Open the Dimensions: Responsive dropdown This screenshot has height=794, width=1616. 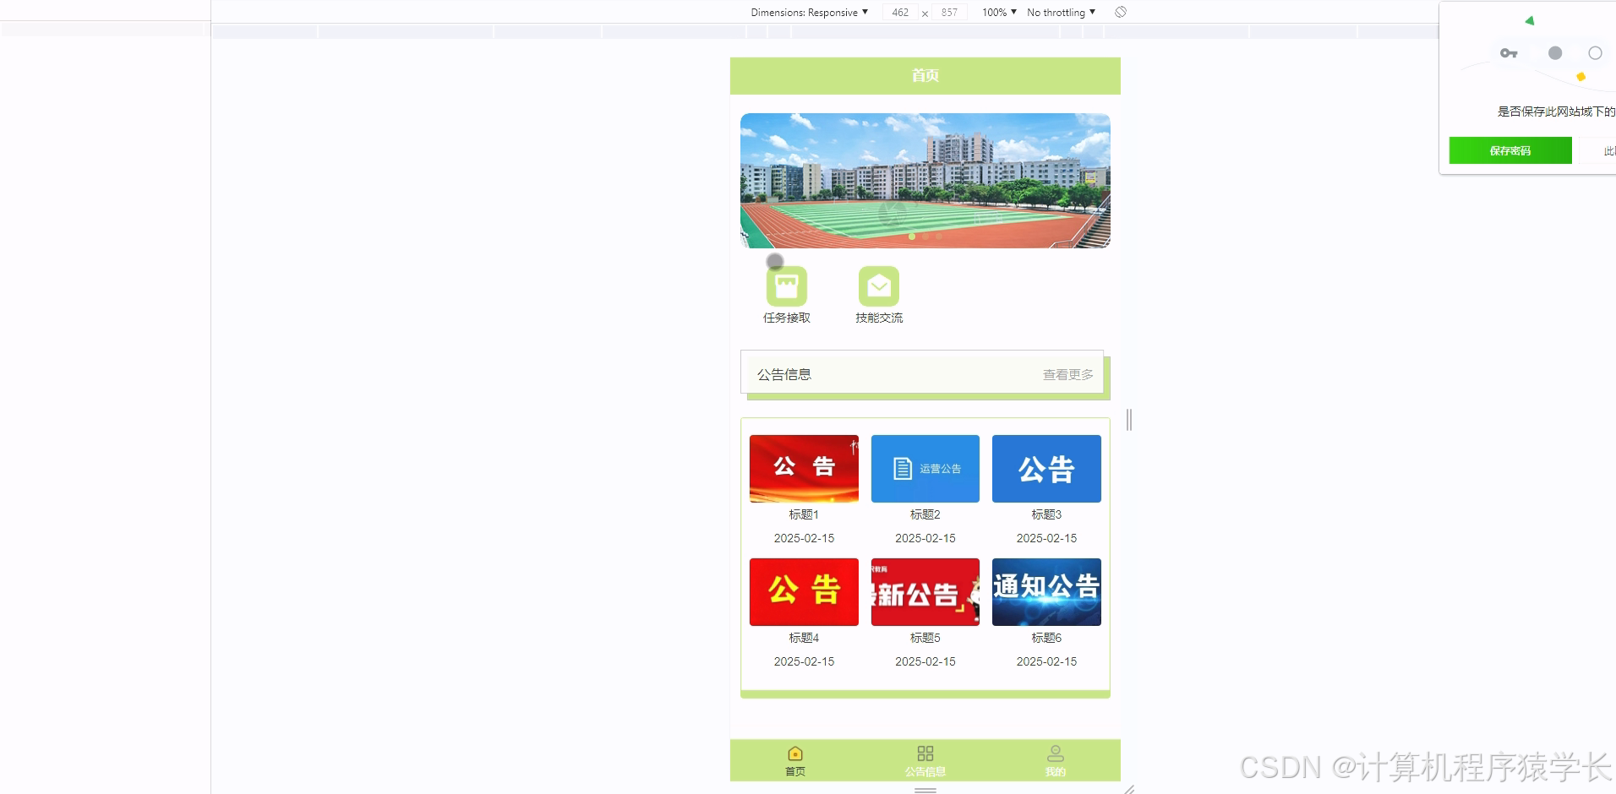click(808, 12)
